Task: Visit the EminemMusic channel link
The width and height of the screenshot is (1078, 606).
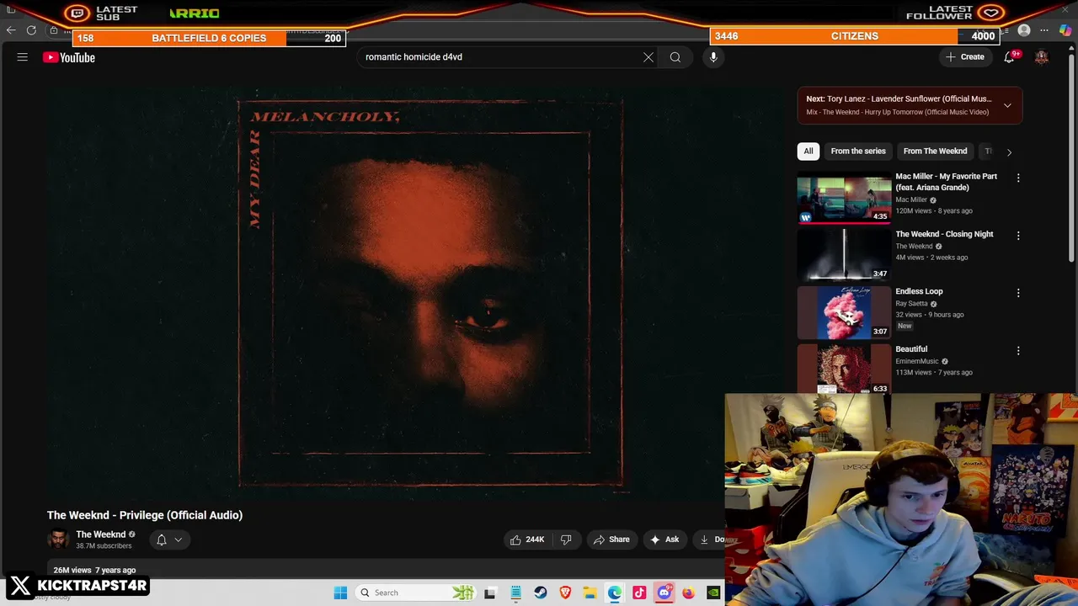Action: pyautogui.click(x=916, y=361)
